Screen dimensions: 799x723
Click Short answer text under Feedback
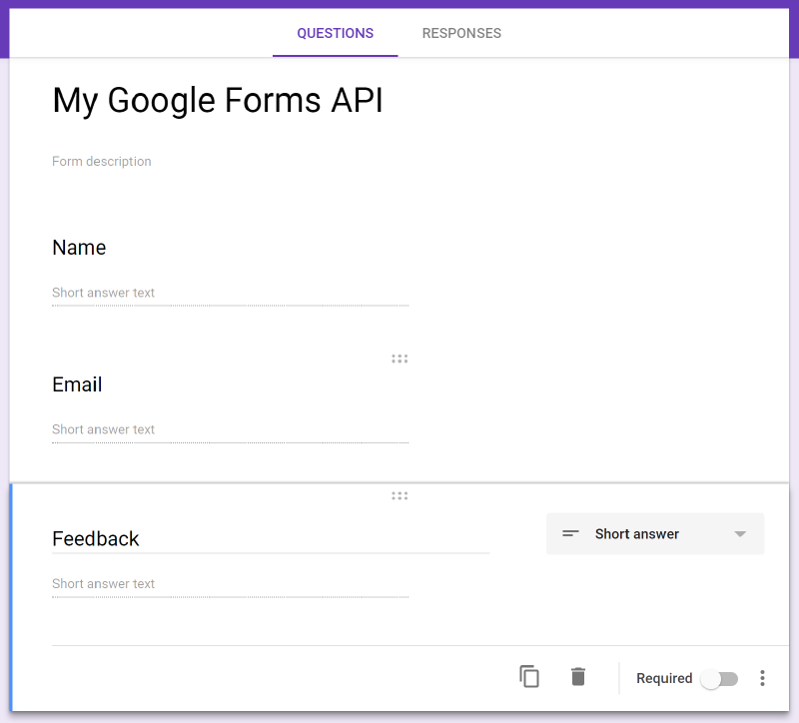click(103, 584)
